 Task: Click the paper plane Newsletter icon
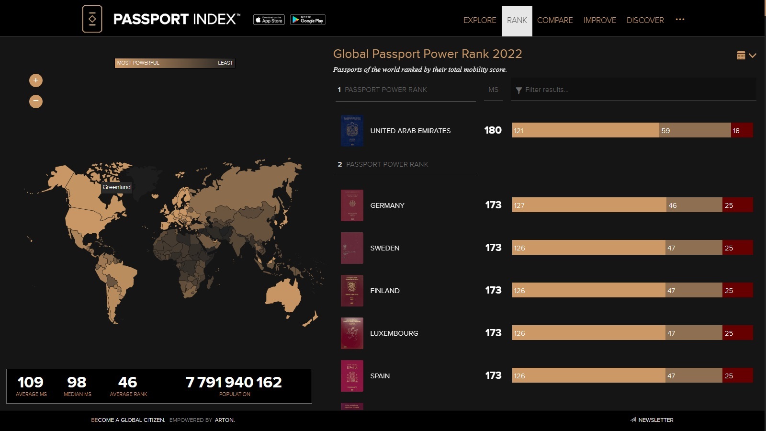coord(633,420)
